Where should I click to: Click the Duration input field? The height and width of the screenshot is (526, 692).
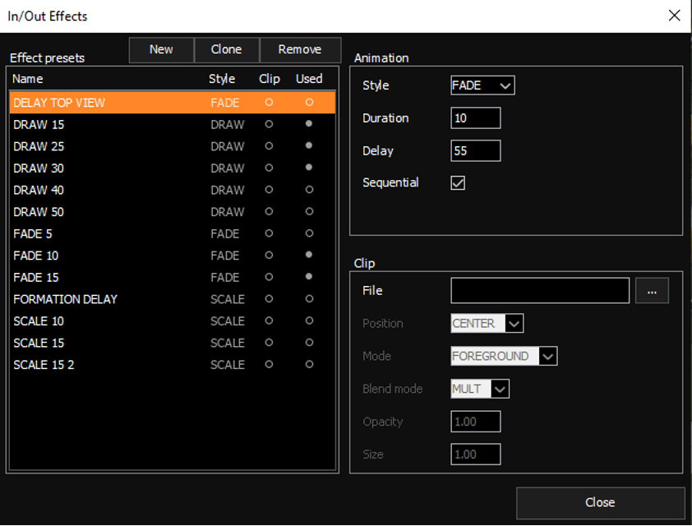(x=475, y=118)
